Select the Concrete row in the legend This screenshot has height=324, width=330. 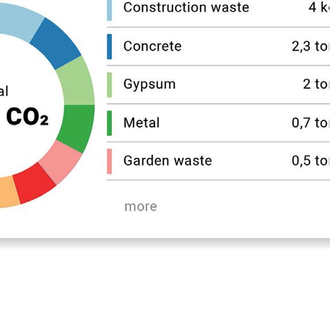pyautogui.click(x=218, y=47)
